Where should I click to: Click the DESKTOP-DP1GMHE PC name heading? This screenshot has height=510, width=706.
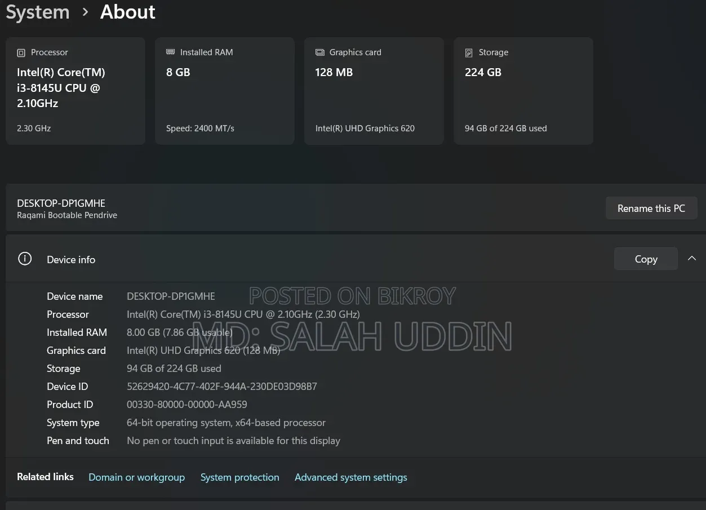click(61, 203)
